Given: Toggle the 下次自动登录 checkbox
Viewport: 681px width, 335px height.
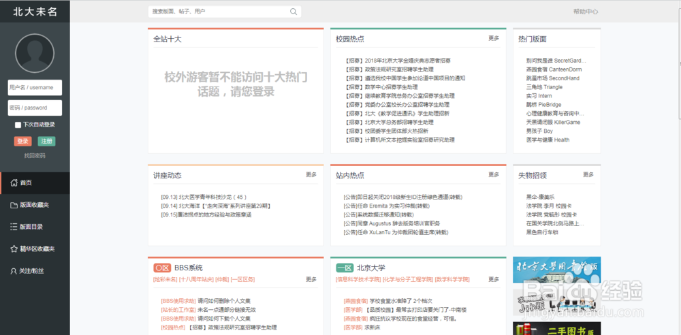Looking at the screenshot, I should (18, 125).
